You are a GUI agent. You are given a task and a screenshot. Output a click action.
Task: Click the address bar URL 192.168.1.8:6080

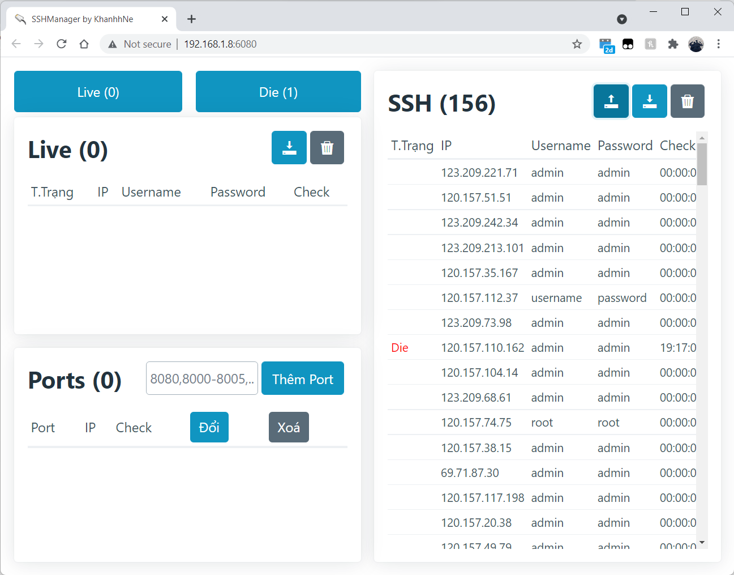coord(220,44)
